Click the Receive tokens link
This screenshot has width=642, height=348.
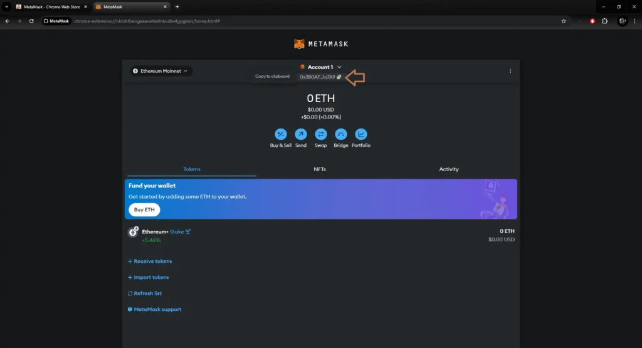[x=150, y=261]
